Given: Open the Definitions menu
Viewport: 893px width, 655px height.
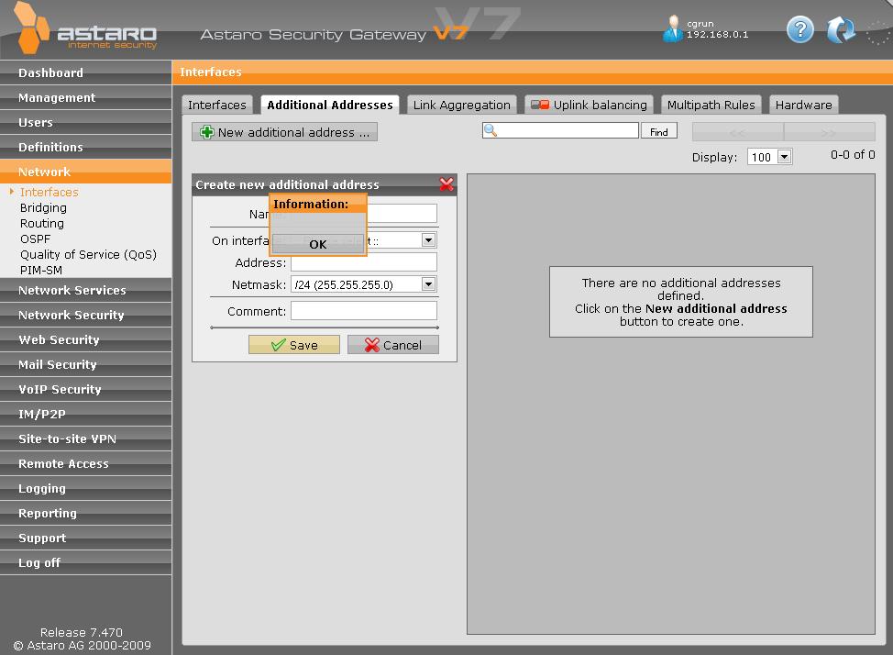Looking at the screenshot, I should tap(85, 147).
